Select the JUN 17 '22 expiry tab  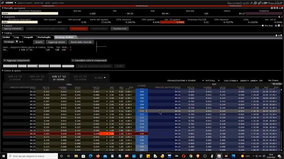[59, 78]
